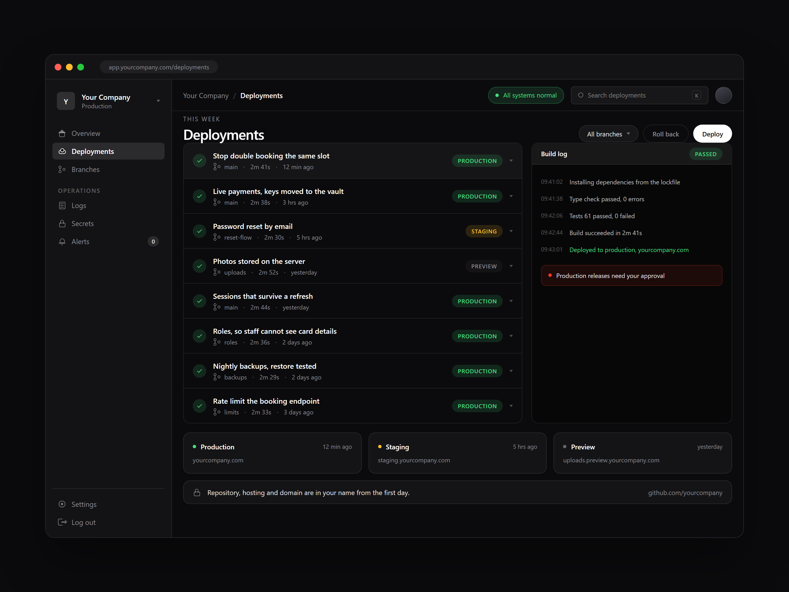The image size is (789, 592).
Task: Expand the Rate limit booking endpoint row
Action: point(511,406)
